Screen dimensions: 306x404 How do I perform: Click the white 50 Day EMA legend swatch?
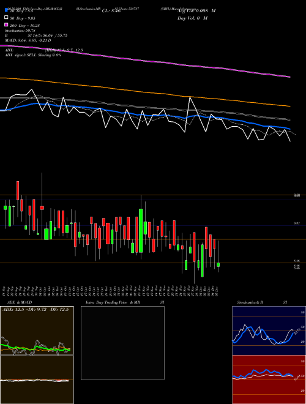point(6,18)
